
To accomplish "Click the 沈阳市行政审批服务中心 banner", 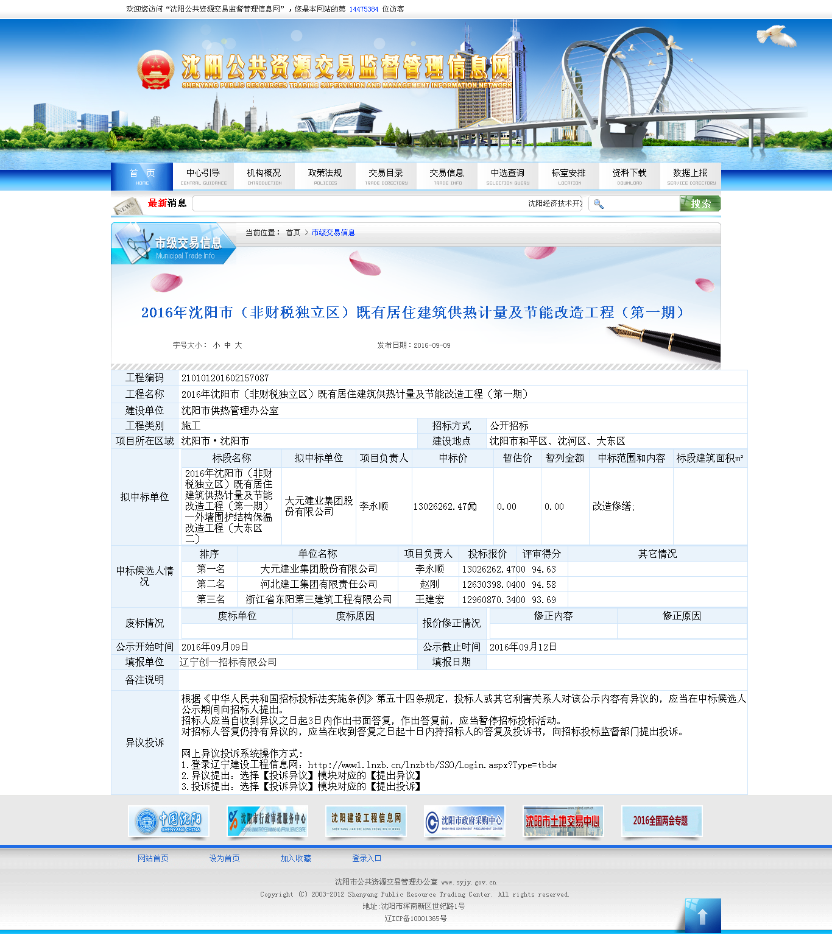I will click(267, 821).
